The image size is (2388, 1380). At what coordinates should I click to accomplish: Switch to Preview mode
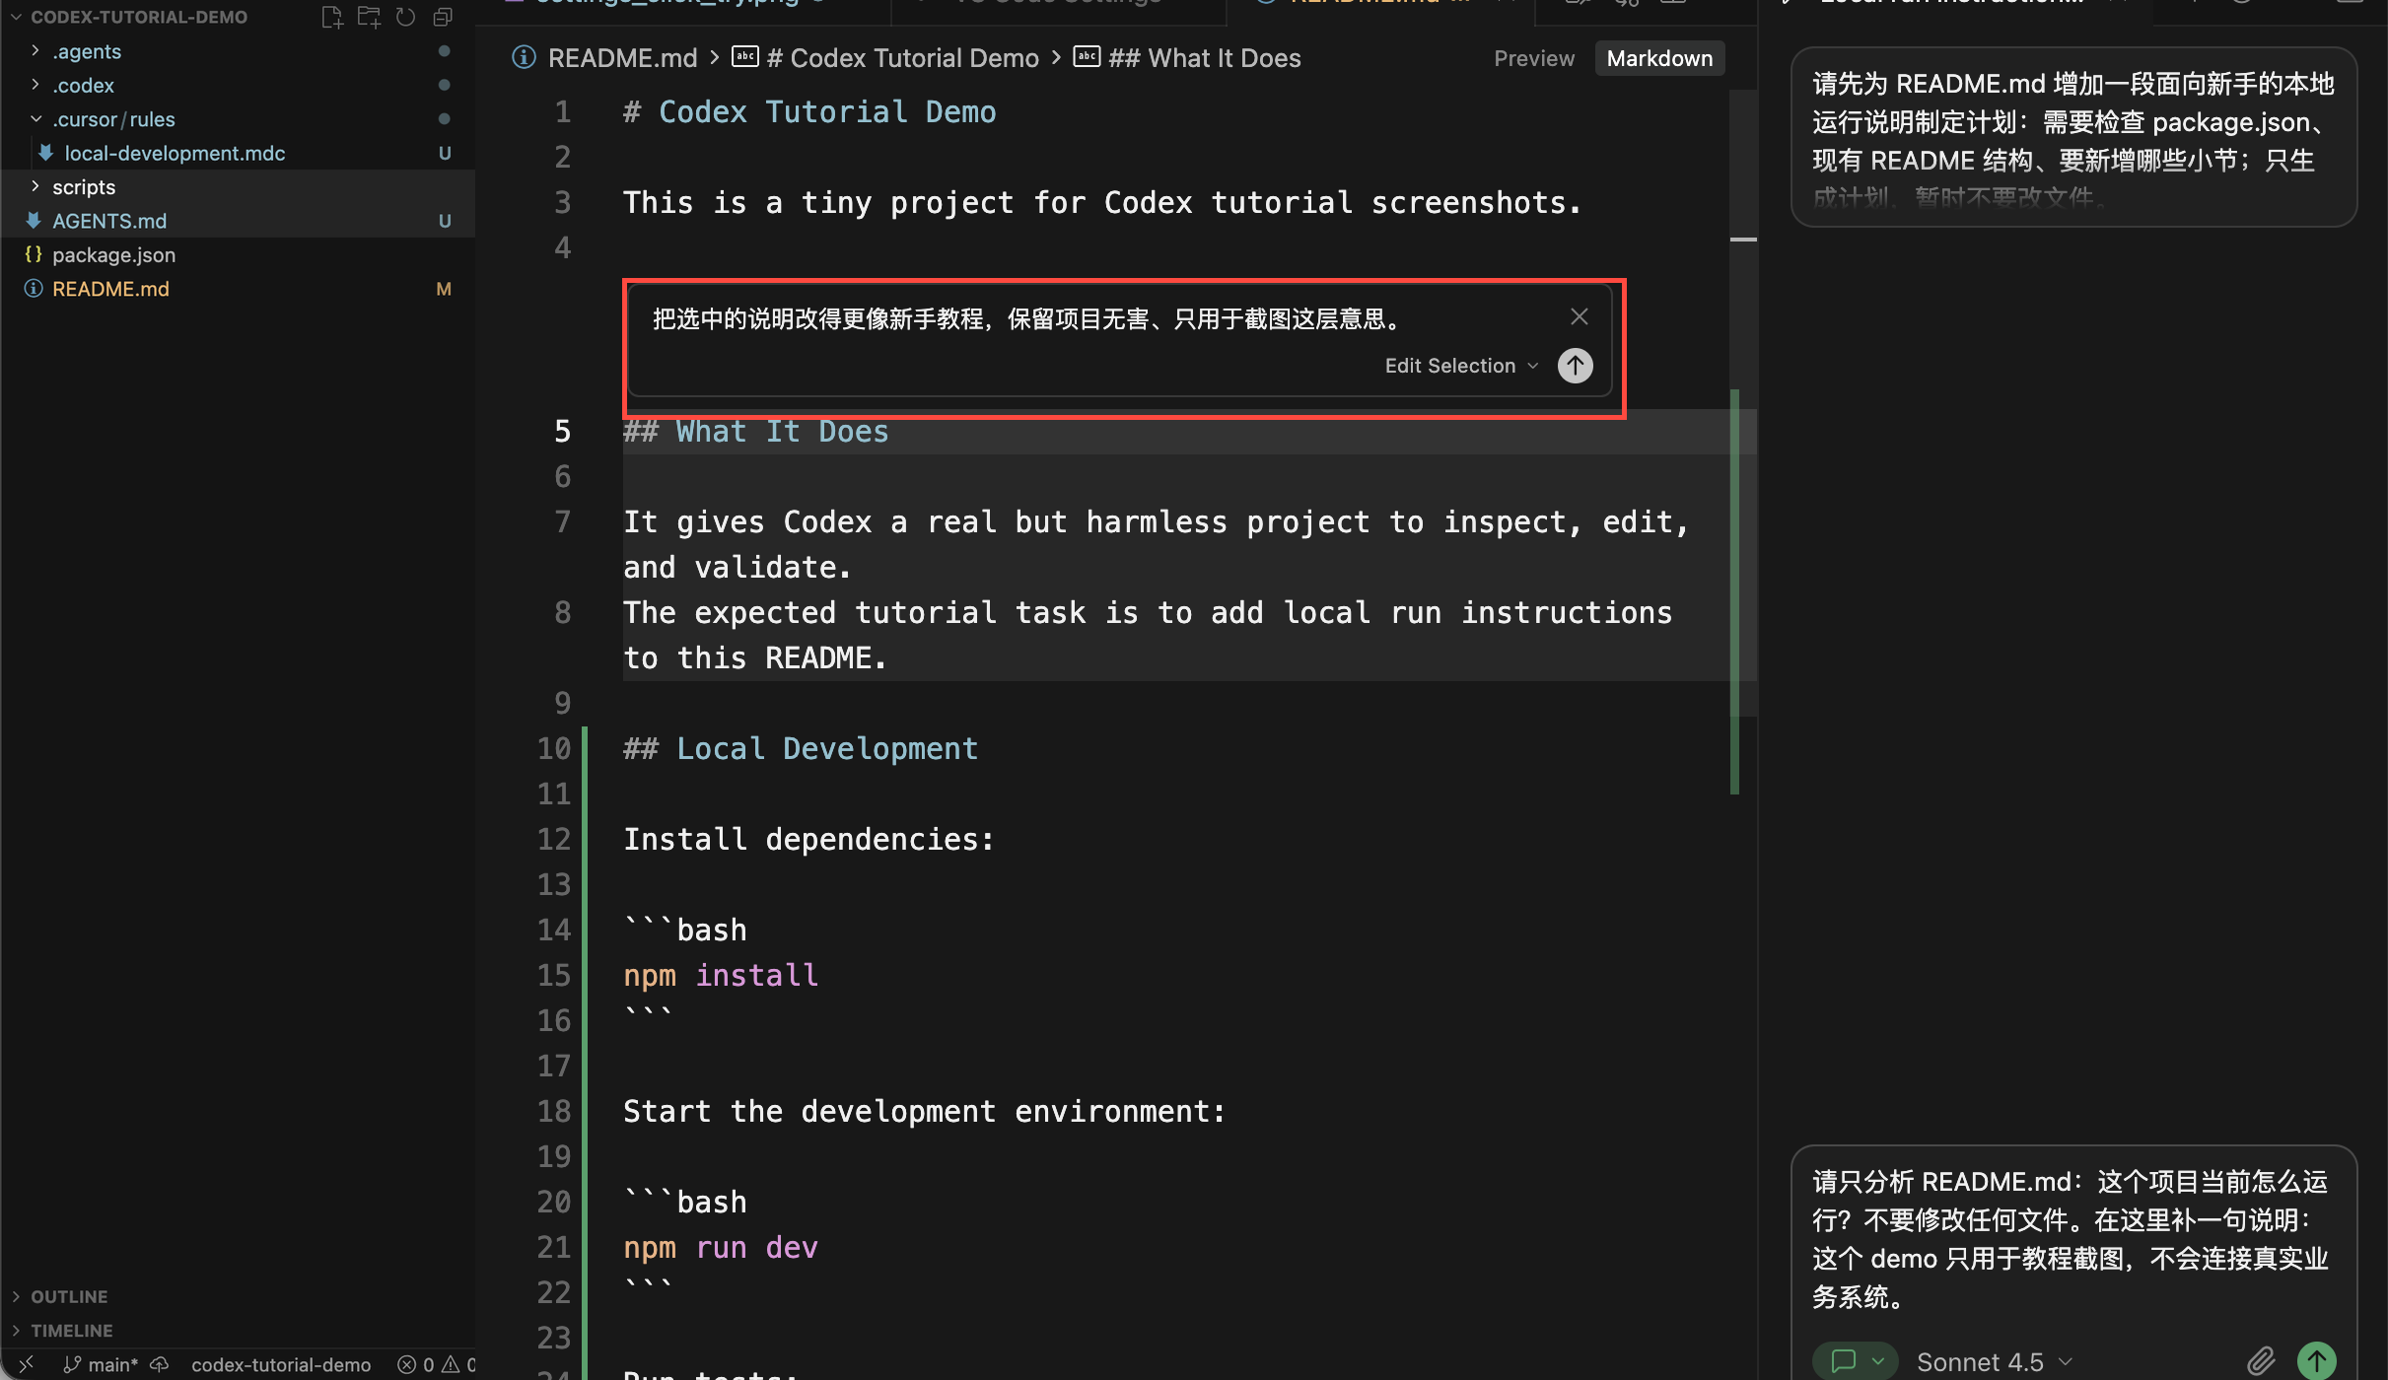tap(1534, 58)
